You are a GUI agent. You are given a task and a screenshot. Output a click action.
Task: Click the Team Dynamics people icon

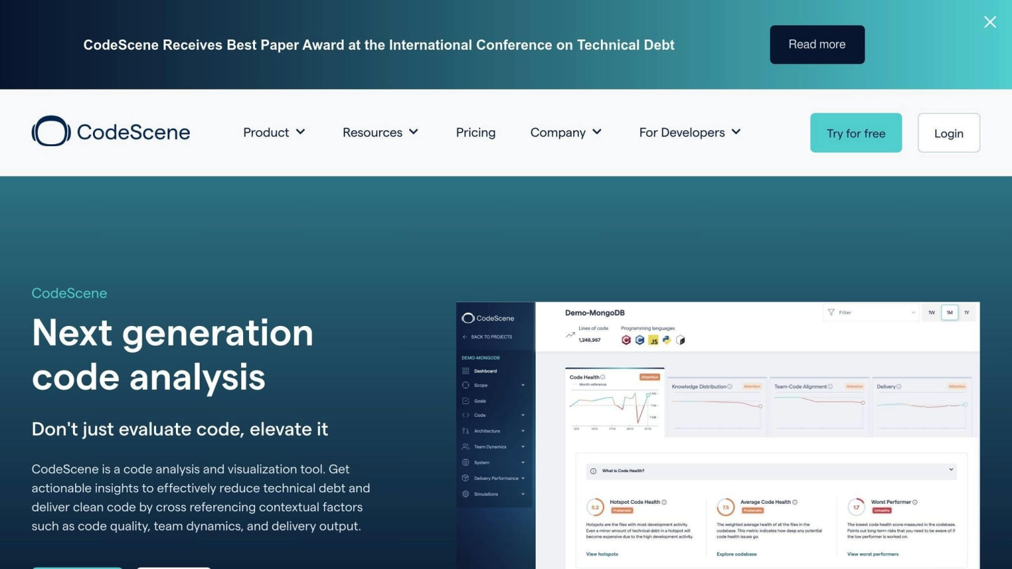pyautogui.click(x=466, y=447)
